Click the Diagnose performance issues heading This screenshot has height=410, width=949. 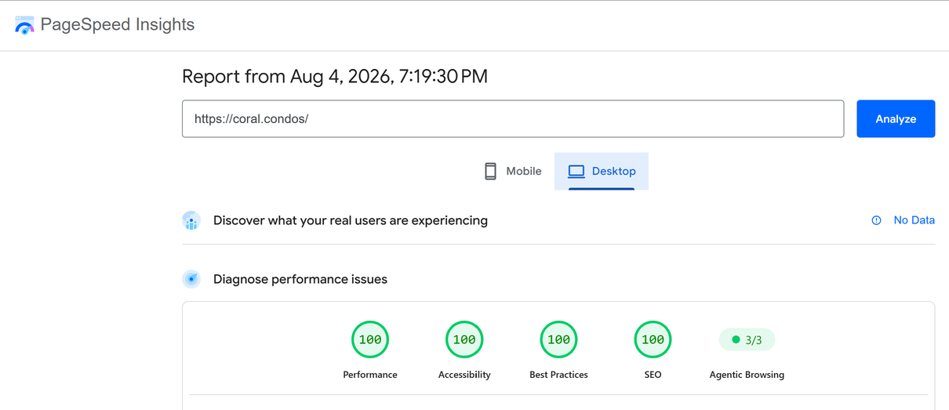point(300,279)
